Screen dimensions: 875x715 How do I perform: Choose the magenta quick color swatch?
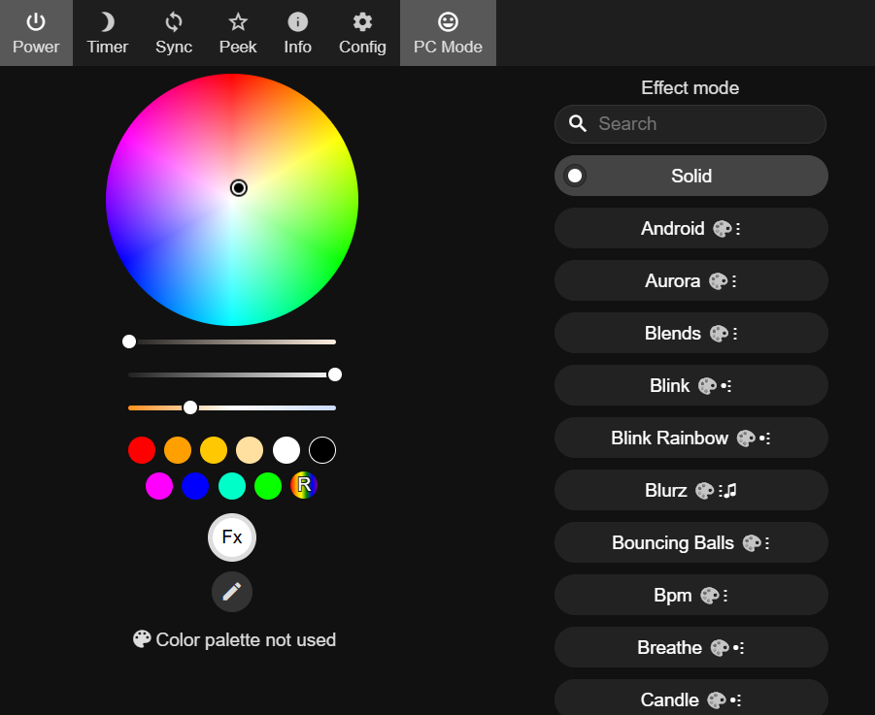coord(159,486)
